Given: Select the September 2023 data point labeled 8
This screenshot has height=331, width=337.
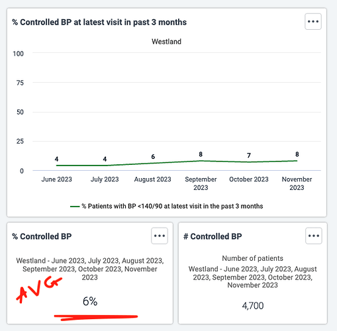Looking at the screenshot, I should (201, 161).
